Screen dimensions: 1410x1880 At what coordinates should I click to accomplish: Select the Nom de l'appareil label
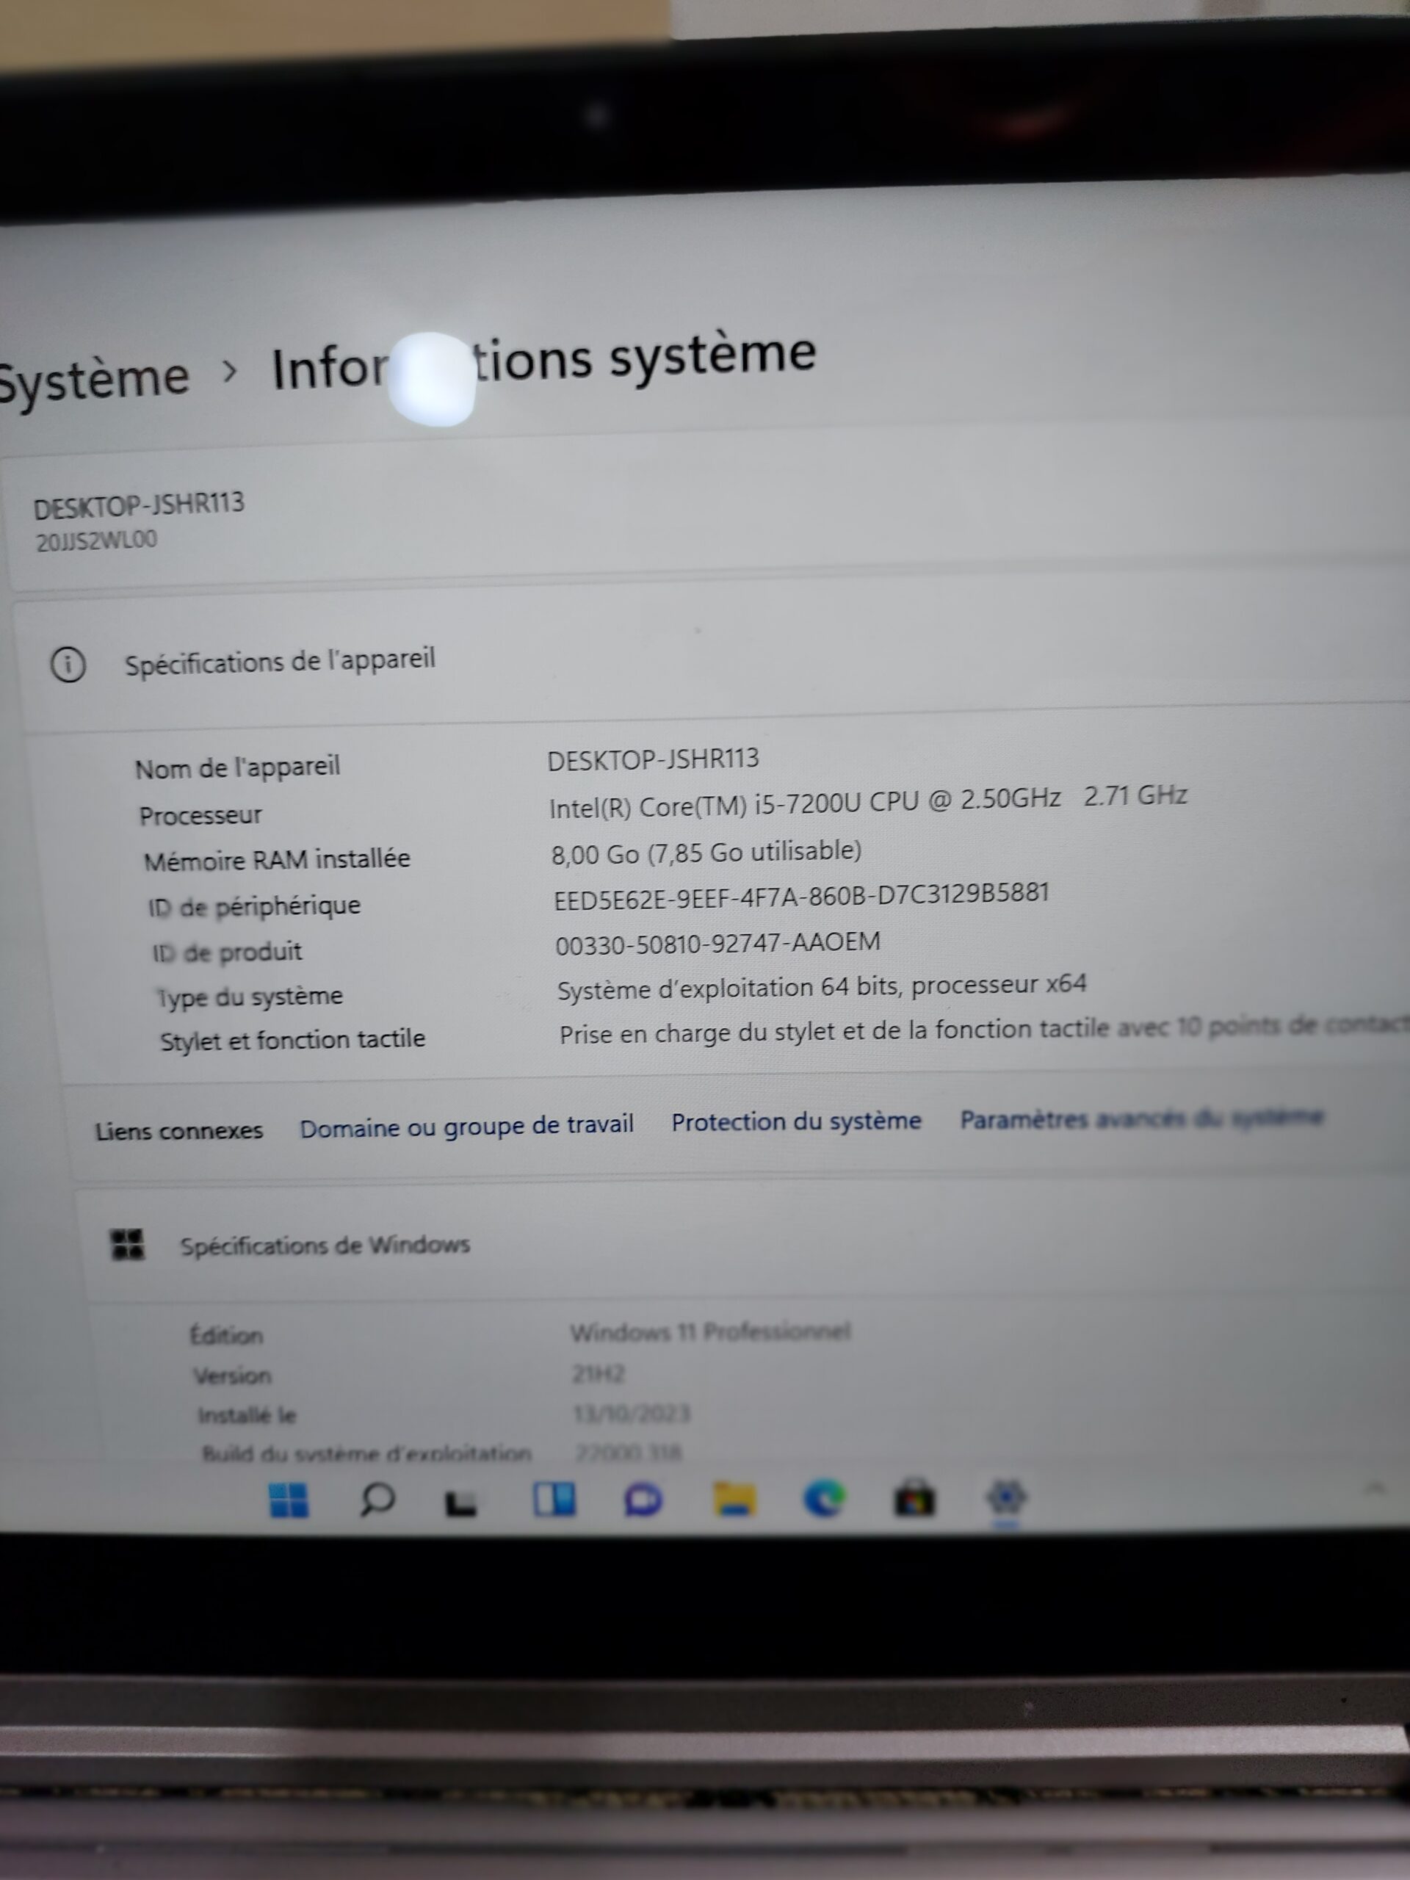point(237,767)
